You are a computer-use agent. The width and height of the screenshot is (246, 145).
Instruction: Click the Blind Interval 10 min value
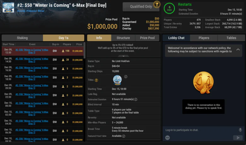(115, 105)
